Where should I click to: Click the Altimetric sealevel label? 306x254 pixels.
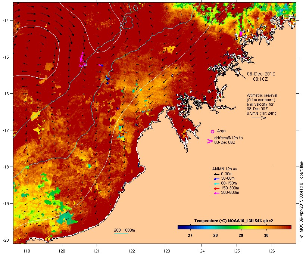coord(262,95)
